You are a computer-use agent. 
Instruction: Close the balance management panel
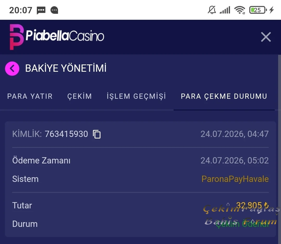[266, 37]
